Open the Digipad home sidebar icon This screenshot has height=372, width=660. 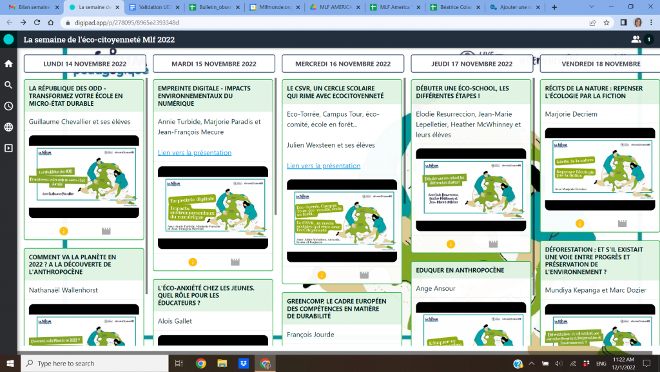point(8,64)
